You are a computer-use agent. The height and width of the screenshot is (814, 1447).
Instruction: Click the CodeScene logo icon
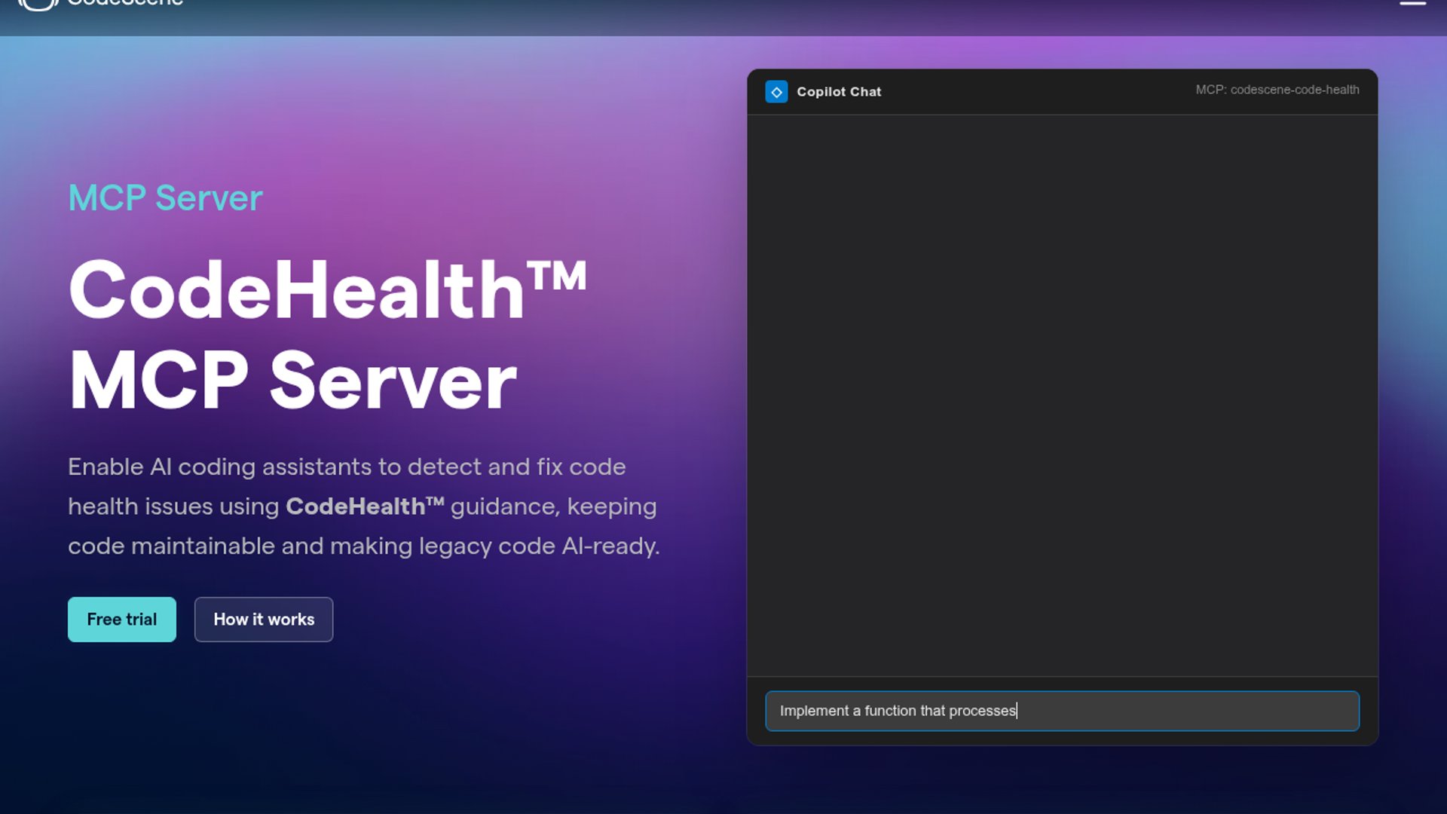coord(38,5)
